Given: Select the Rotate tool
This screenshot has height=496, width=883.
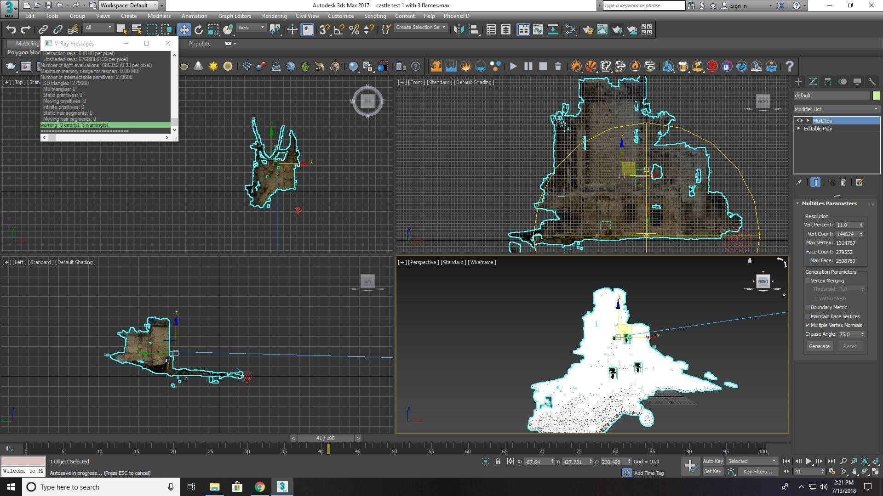Looking at the screenshot, I should pos(199,30).
